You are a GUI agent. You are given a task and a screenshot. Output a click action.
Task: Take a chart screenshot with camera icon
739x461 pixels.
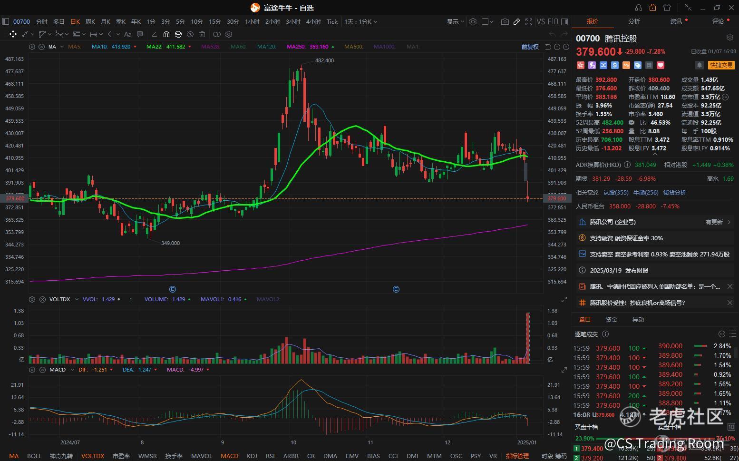[x=505, y=22]
